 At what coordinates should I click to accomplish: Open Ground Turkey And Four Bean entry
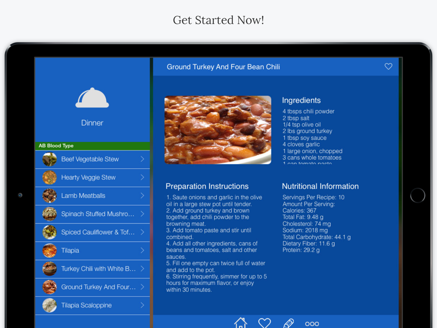[x=98, y=287]
